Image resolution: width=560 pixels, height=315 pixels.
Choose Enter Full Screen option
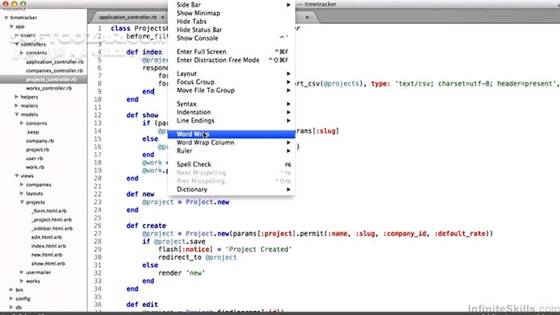click(x=231, y=52)
